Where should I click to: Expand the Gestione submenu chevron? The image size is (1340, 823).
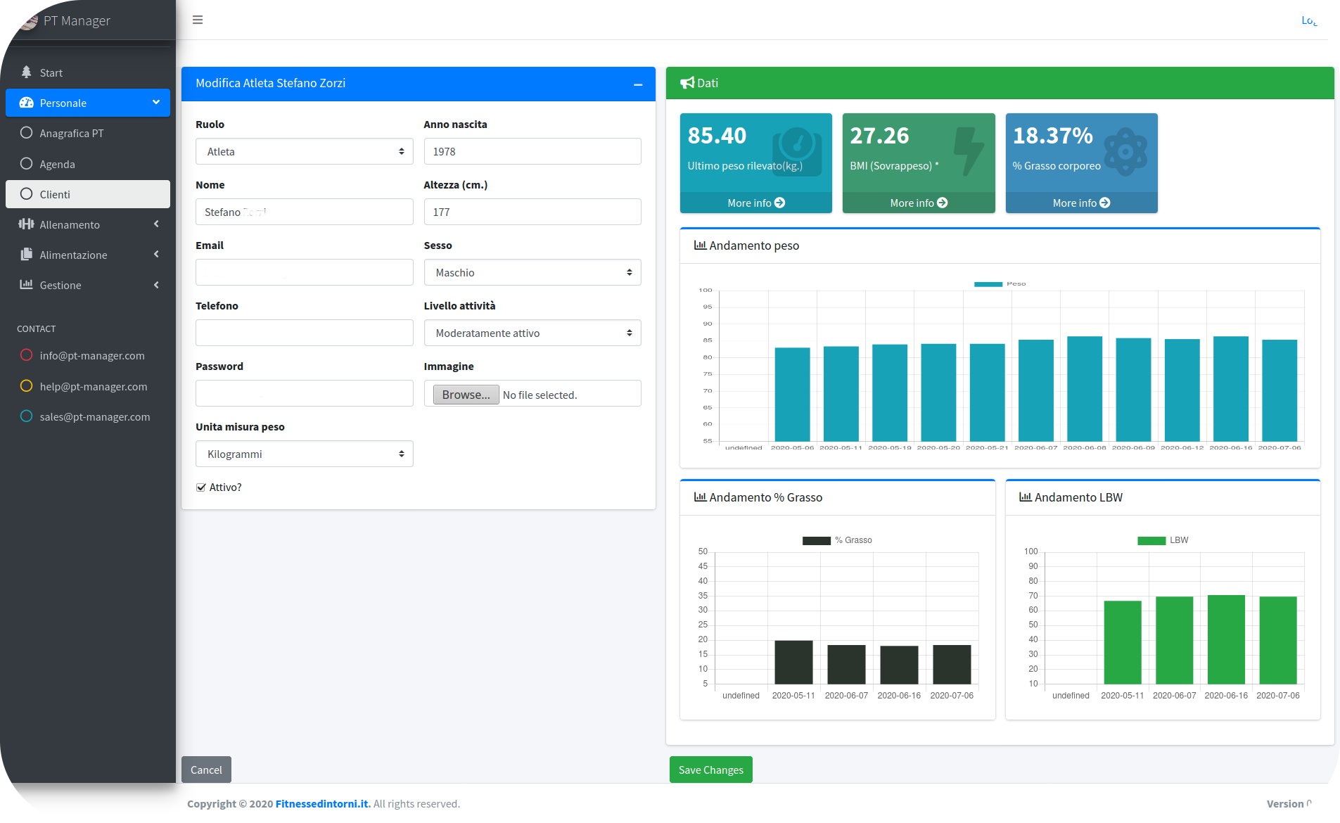[x=156, y=285]
